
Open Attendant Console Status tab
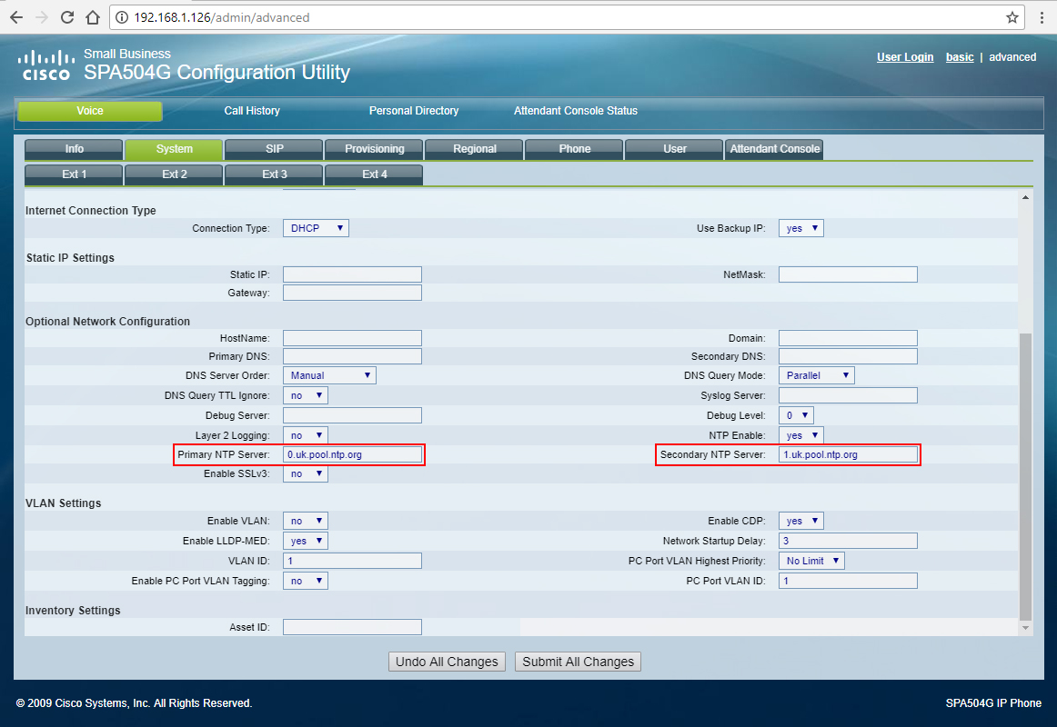click(576, 111)
